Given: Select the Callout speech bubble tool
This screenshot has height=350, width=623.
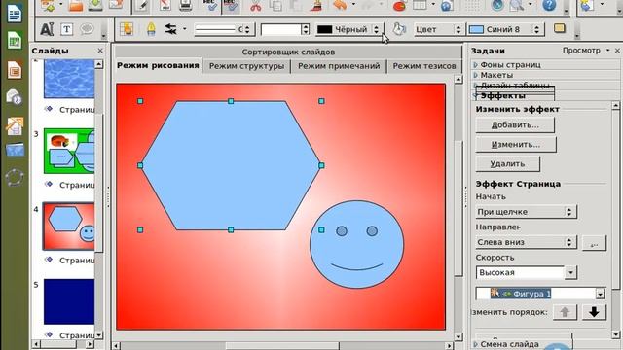Looking at the screenshot, I should point(87,29).
